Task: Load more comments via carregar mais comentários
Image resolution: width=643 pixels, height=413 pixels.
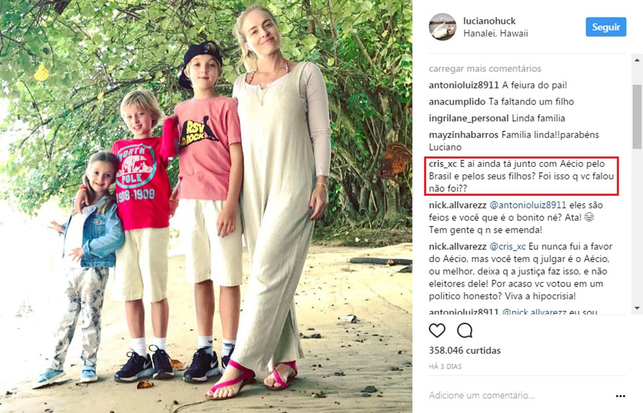Action: pyautogui.click(x=485, y=69)
